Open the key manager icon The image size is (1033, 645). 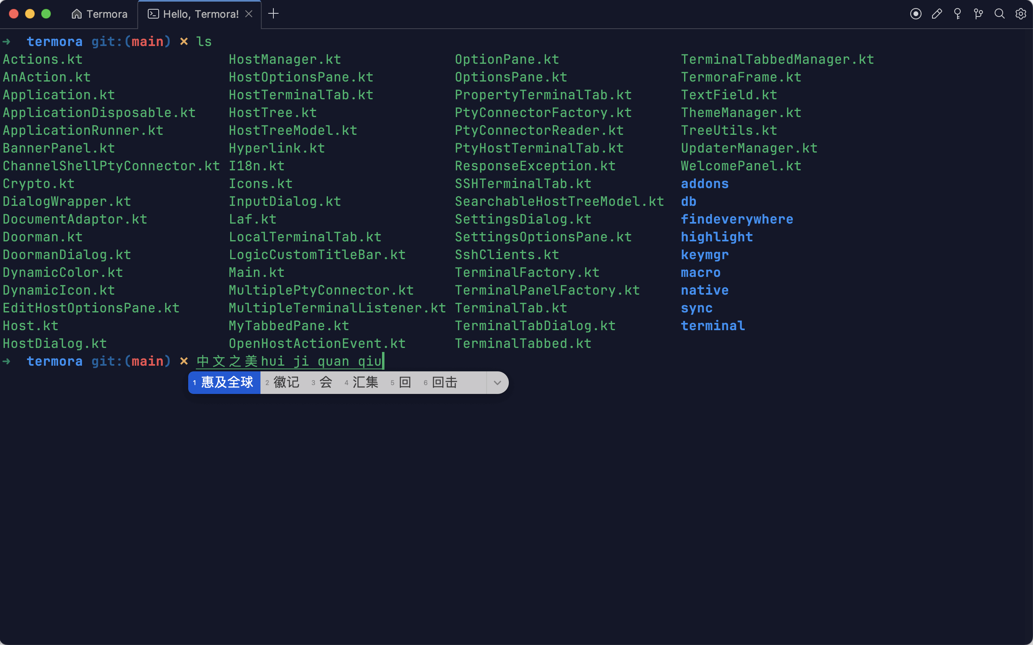pos(957,14)
